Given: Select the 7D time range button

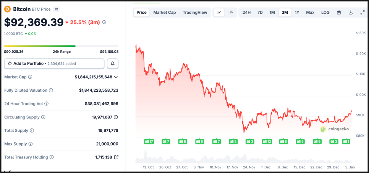Looking at the screenshot, I should click(x=260, y=12).
